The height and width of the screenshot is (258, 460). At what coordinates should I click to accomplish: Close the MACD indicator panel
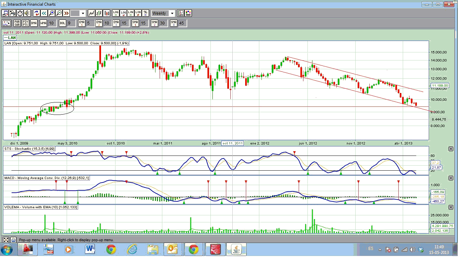(451, 178)
